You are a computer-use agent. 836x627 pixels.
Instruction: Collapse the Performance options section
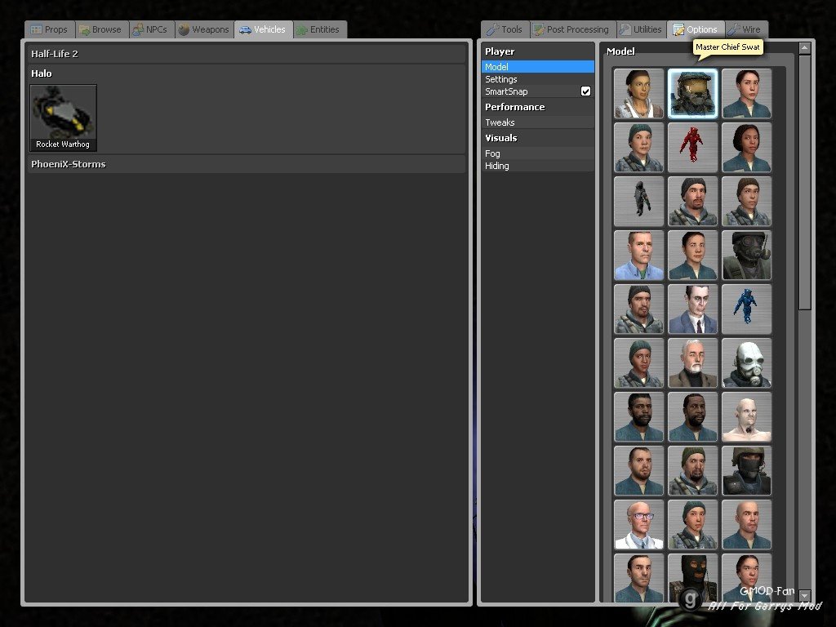coord(537,107)
